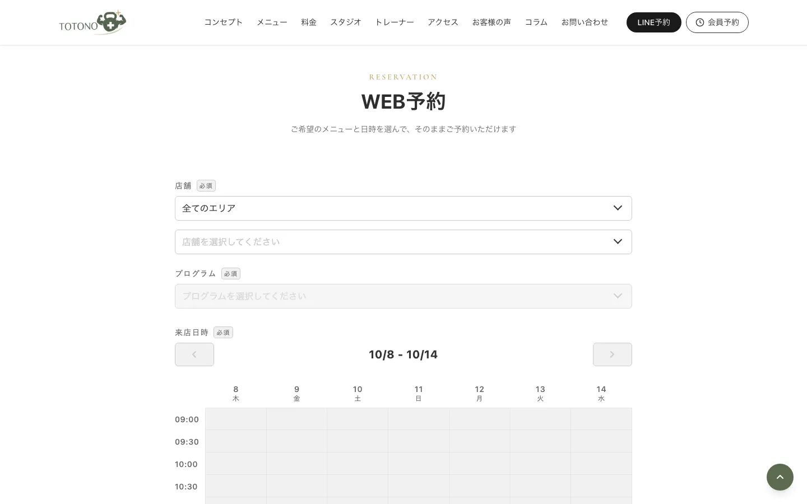
Task: Select the 10:00 slot on Sunday 11
Action: [419, 464]
